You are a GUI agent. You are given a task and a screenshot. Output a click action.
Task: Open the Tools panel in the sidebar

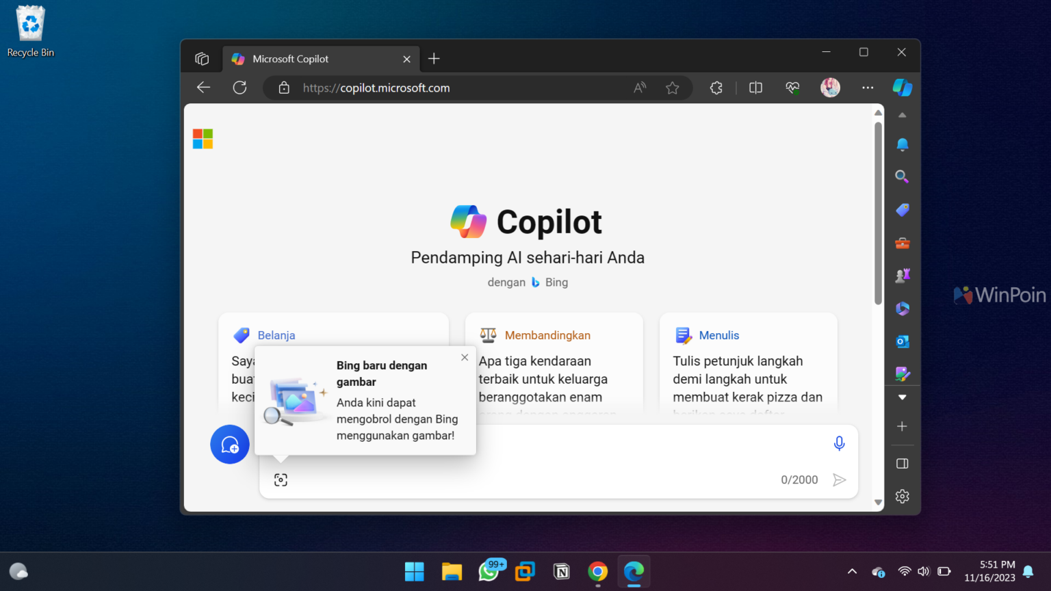click(x=902, y=243)
